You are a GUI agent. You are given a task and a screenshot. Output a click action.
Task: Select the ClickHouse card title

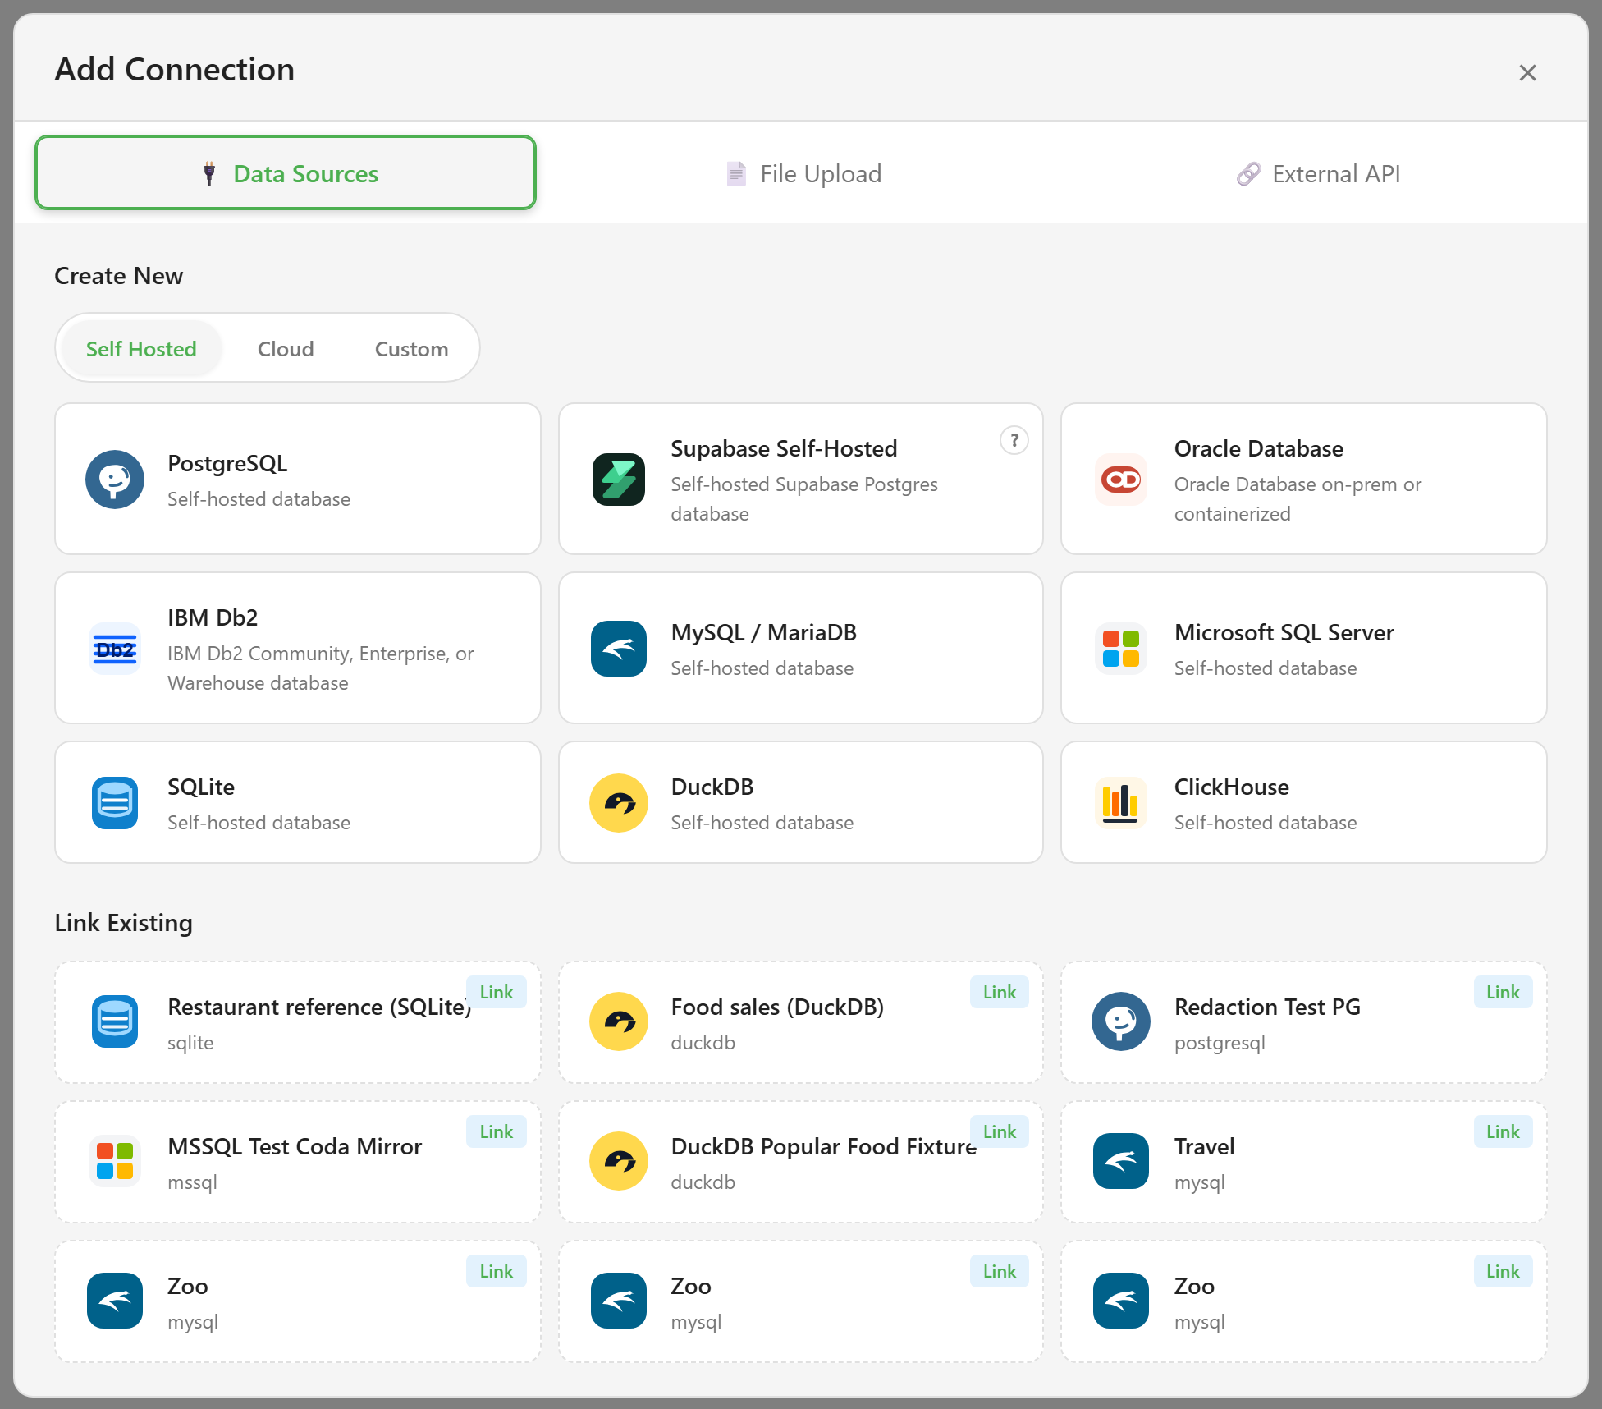(x=1231, y=787)
